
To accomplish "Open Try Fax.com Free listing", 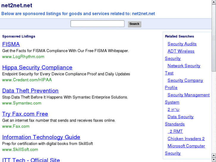I will 25,114.
